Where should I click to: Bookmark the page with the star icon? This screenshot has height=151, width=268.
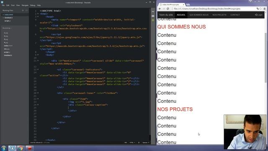coord(260,9)
